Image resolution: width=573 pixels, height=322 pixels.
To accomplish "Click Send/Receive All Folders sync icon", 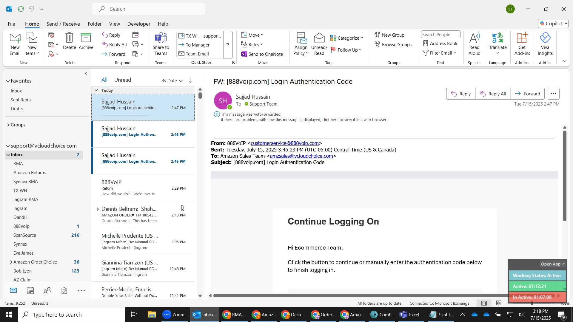I will point(21,9).
